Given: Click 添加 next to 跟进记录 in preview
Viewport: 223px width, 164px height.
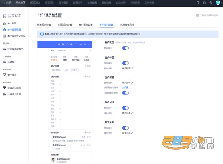Looking at the screenshot, I should pyautogui.click(x=88, y=133).
